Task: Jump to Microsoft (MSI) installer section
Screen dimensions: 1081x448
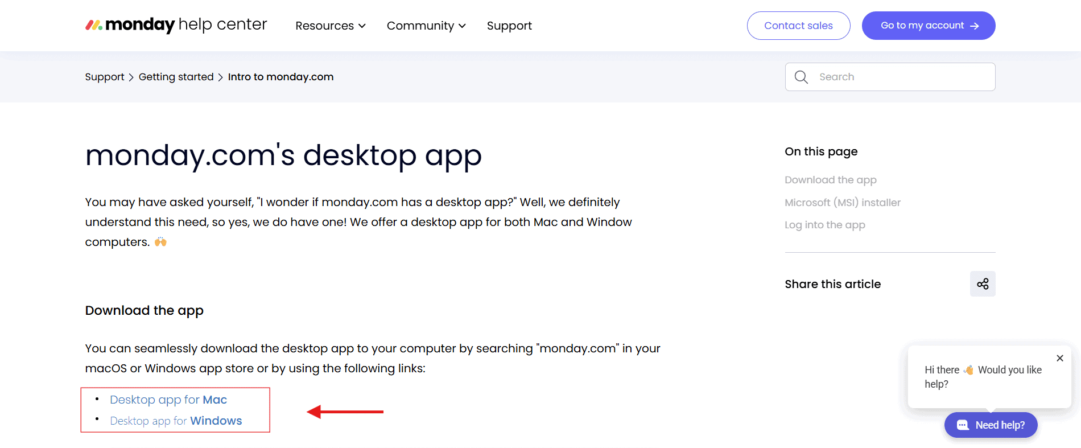Action: [843, 203]
